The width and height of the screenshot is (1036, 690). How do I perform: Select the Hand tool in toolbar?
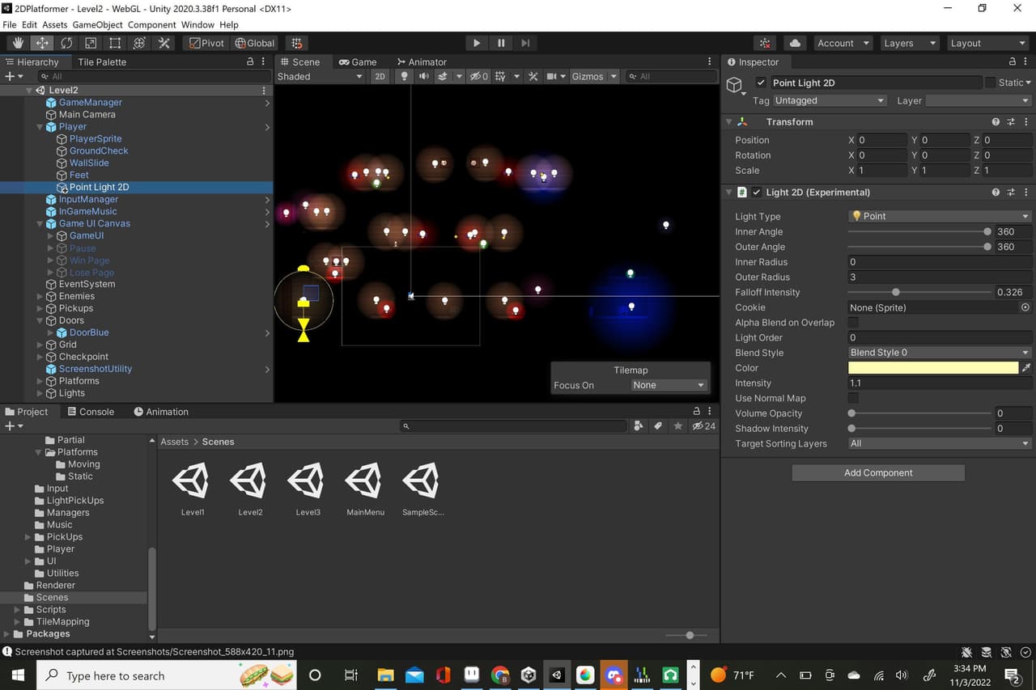(x=18, y=43)
